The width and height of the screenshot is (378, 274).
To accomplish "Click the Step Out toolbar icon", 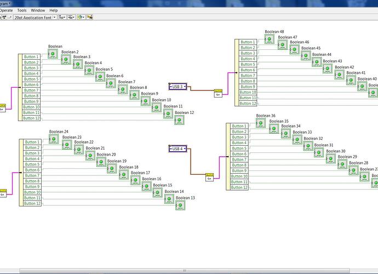I will [10, 18].
